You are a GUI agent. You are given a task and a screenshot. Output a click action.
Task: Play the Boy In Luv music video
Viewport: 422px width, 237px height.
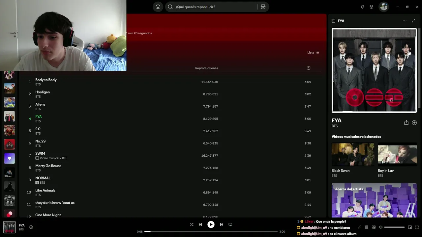[x=397, y=154]
